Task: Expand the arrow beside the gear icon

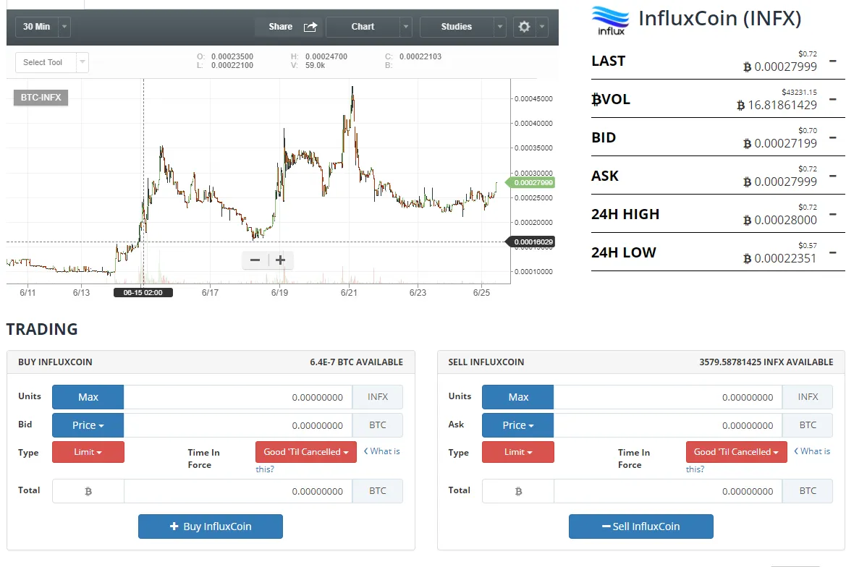Action: [x=542, y=27]
